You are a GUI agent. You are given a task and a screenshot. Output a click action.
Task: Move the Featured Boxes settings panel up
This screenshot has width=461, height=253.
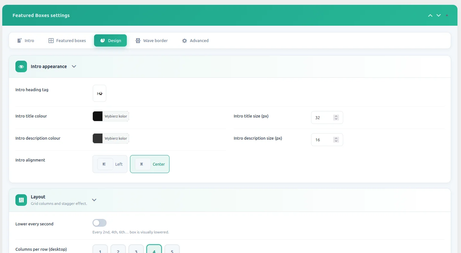(x=430, y=15)
